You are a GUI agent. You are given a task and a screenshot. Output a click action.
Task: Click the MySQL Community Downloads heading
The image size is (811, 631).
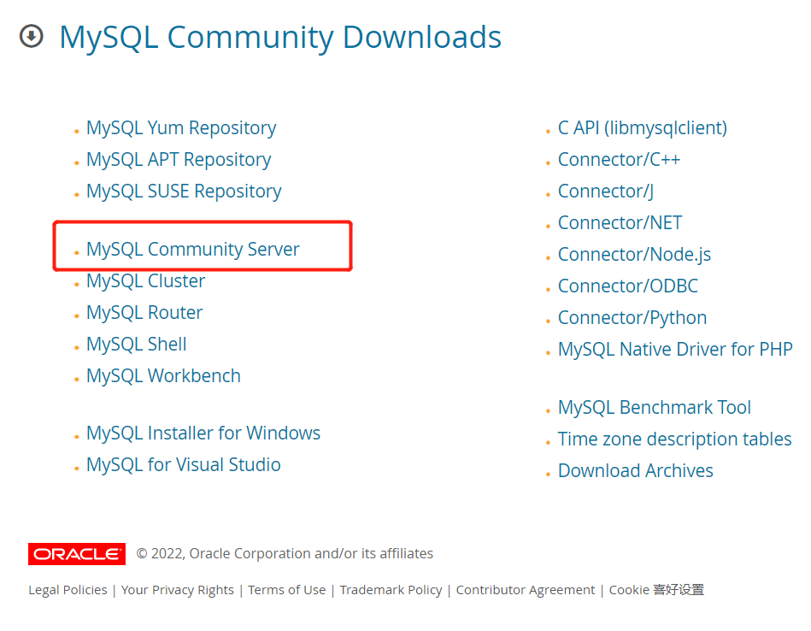[280, 38]
